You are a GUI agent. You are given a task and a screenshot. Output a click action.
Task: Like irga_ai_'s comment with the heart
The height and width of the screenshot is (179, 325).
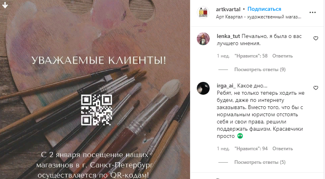coord(315,88)
